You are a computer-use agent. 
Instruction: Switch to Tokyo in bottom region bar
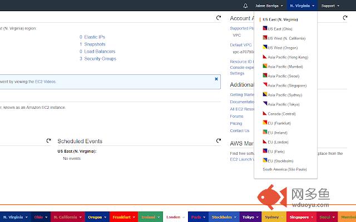click(x=250, y=217)
